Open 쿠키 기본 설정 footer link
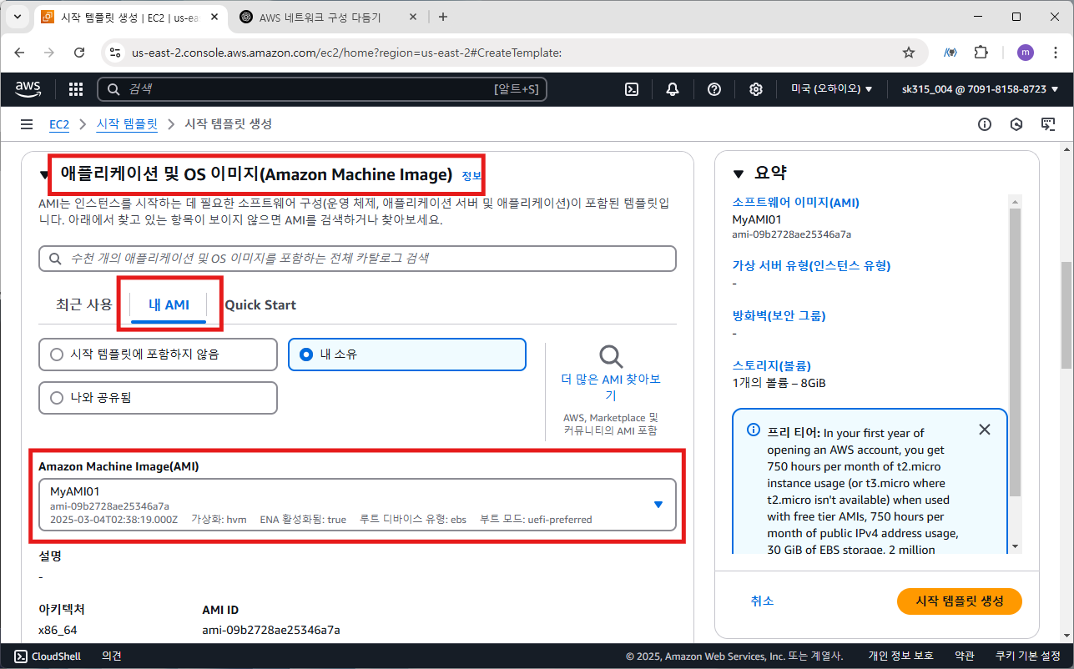The width and height of the screenshot is (1074, 669). point(1028,656)
